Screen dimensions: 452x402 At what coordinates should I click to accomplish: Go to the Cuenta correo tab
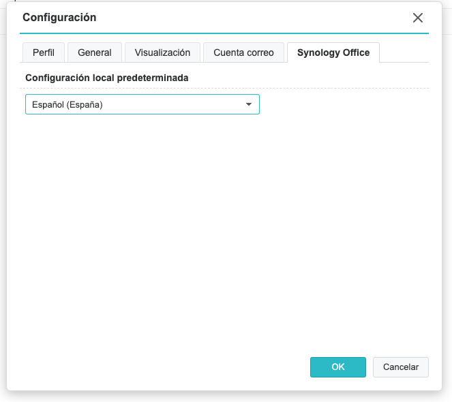pyautogui.click(x=243, y=52)
